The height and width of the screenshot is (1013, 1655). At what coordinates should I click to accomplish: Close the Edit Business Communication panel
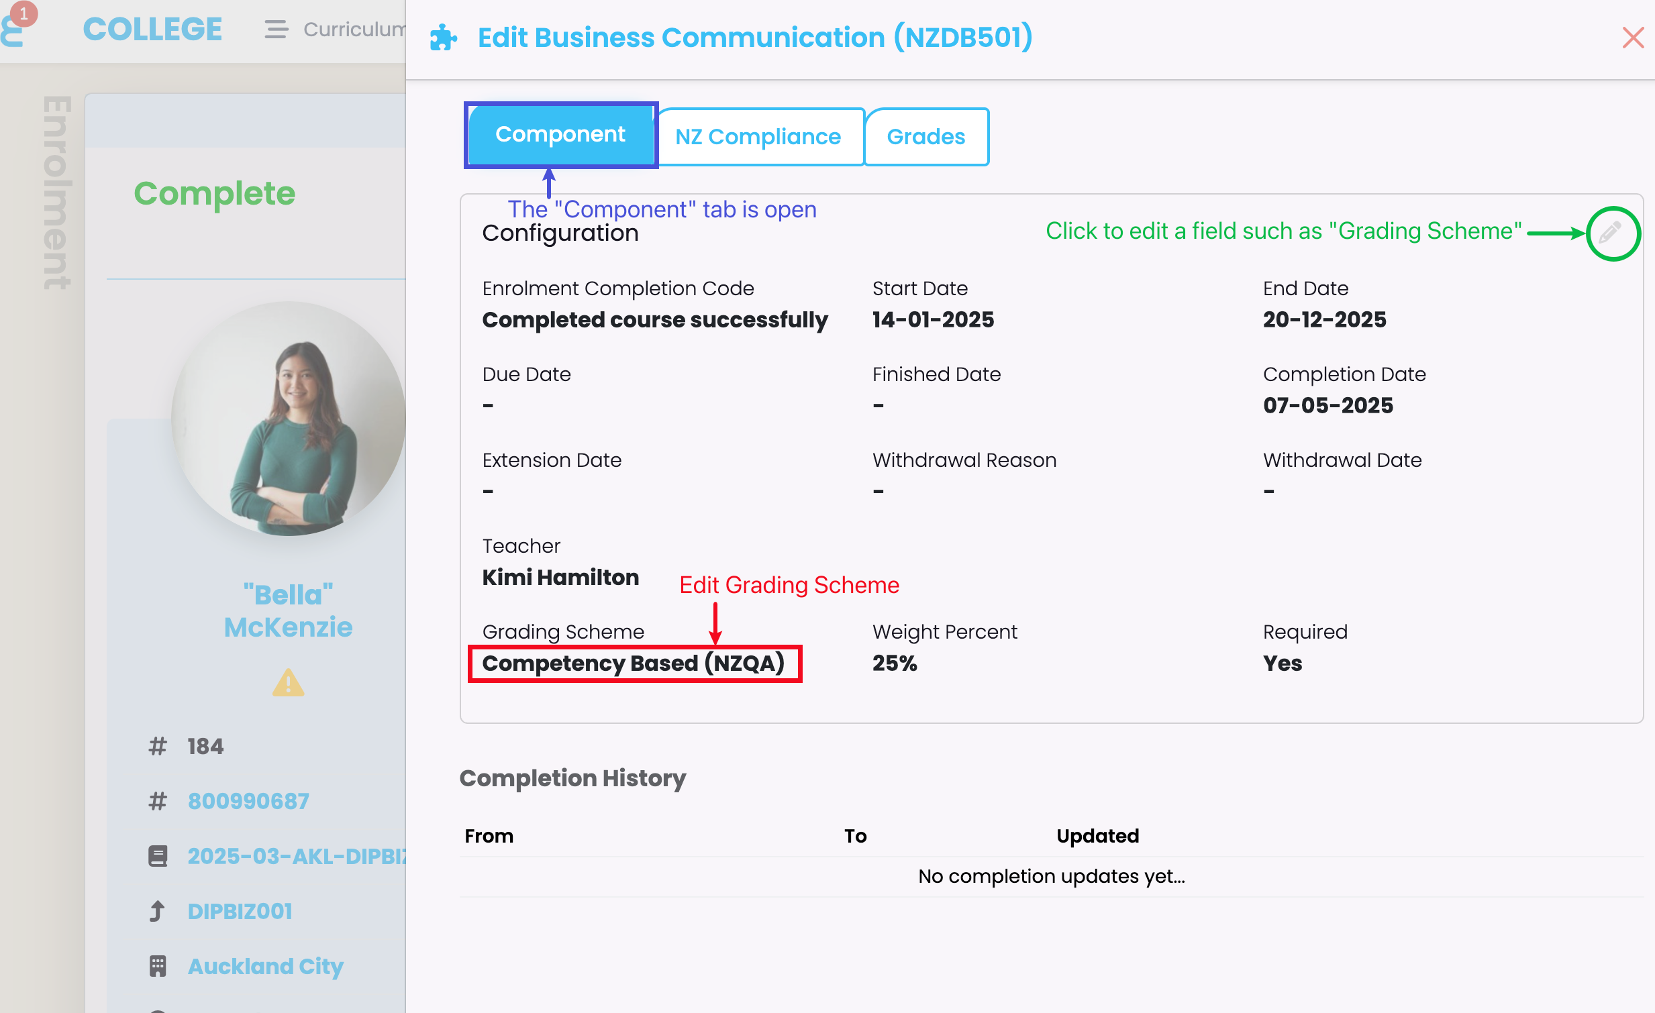(1632, 38)
